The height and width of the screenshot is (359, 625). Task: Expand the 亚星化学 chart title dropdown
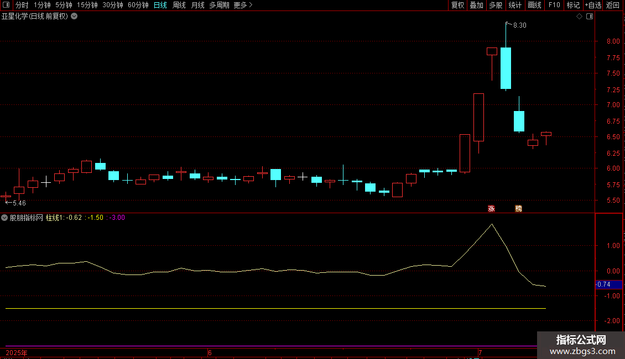pyautogui.click(x=74, y=17)
